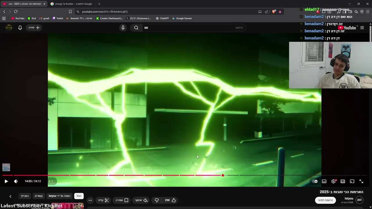Go back in browser
Viewport: 372px width, 209px height.
(x=4, y=12)
